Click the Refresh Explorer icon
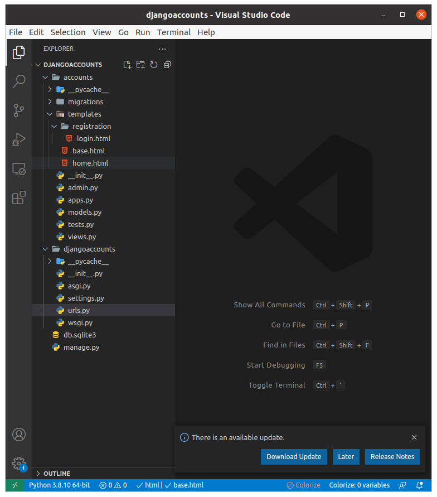Image resolution: width=437 pixels, height=497 pixels. 154,65
